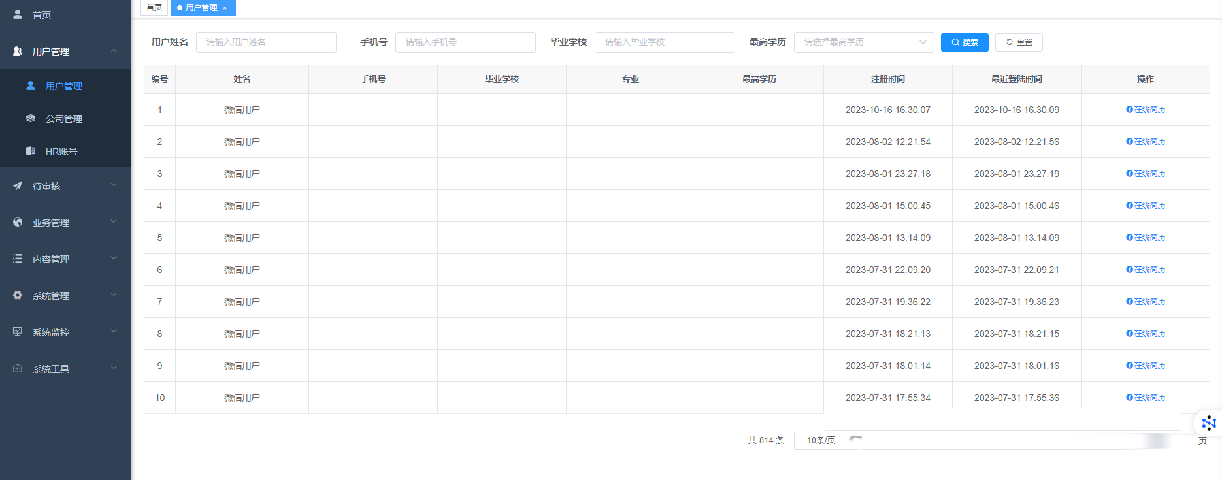The image size is (1222, 480).
Task: Click the 首页 home icon in sidebar
Action: click(x=18, y=14)
